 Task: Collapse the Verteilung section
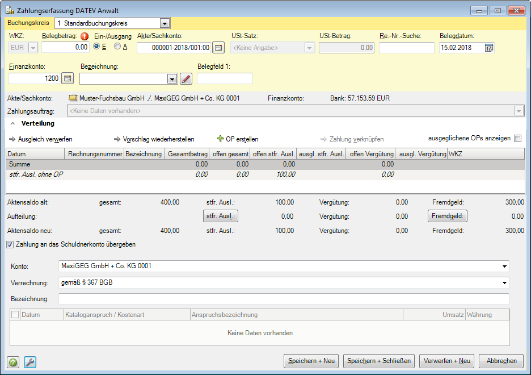point(13,123)
